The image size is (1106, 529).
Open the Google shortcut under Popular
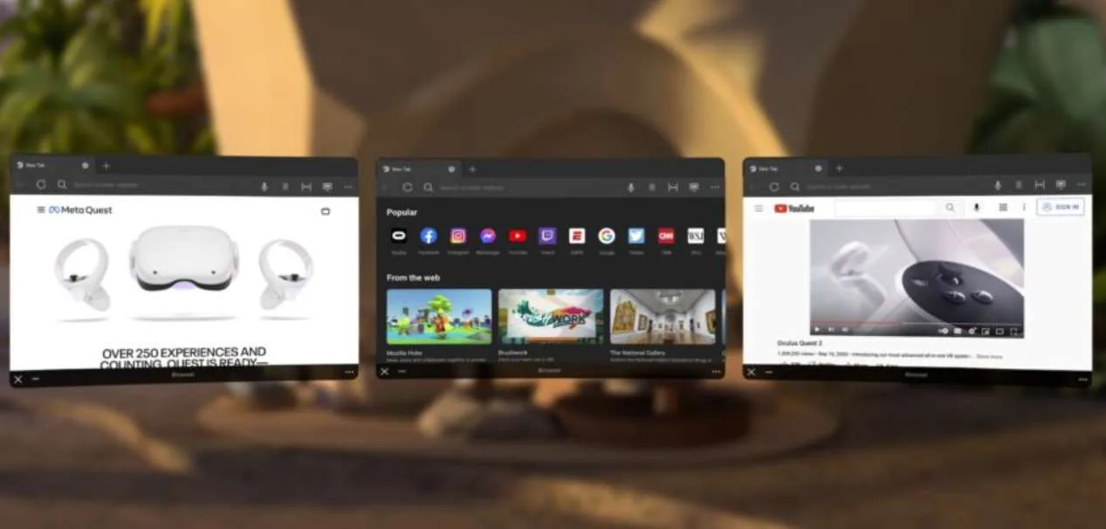click(607, 236)
